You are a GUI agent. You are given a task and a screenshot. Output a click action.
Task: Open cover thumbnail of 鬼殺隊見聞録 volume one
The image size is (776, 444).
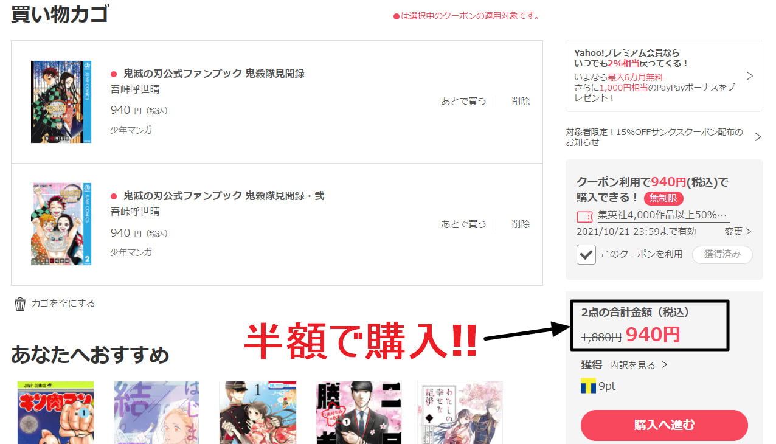pos(61,102)
